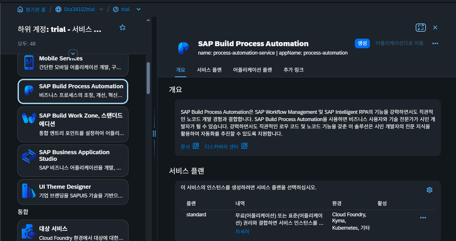Expand the trial subaccount breadcrumb dropdown
Screen dimensions: 456x241
[139, 9]
